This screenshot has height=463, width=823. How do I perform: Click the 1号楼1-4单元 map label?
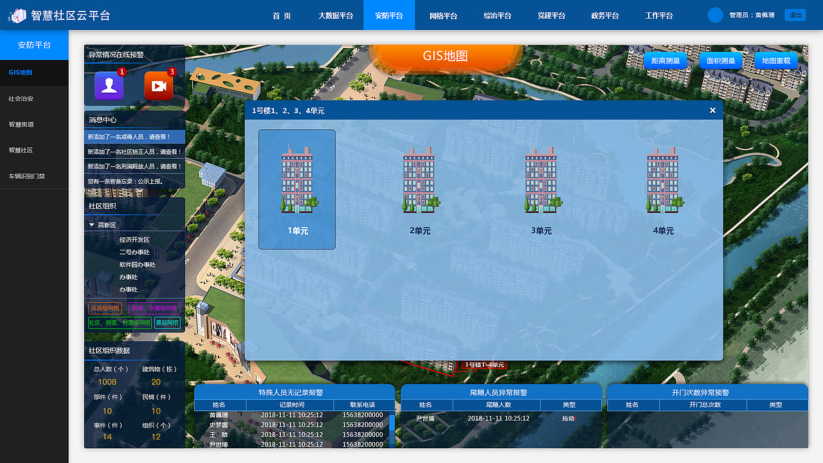(484, 365)
